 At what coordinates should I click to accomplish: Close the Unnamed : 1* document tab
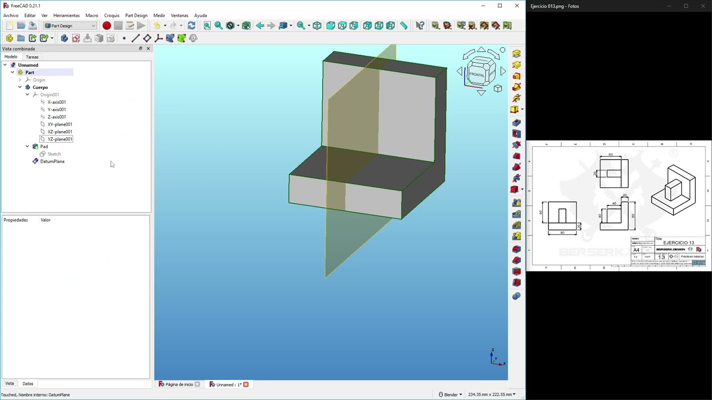[x=246, y=384]
